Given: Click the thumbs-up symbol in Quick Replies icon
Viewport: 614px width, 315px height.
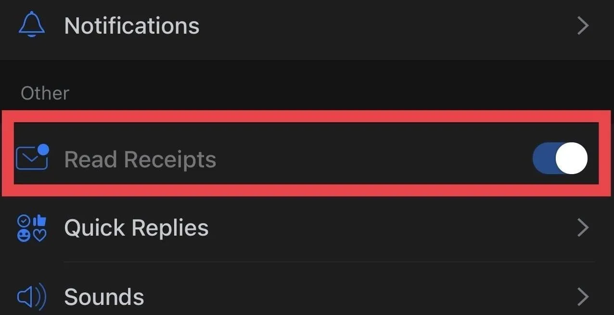Looking at the screenshot, I should [x=39, y=221].
